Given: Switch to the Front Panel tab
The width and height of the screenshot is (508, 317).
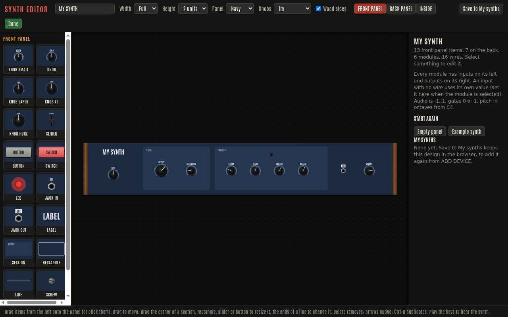Looking at the screenshot, I should tap(370, 8).
